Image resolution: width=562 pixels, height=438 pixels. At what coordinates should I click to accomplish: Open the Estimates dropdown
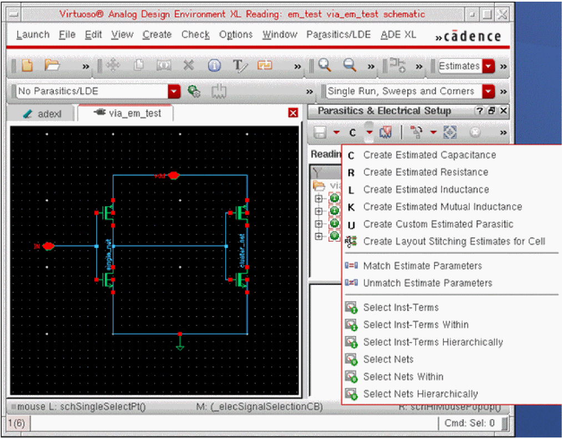[488, 67]
